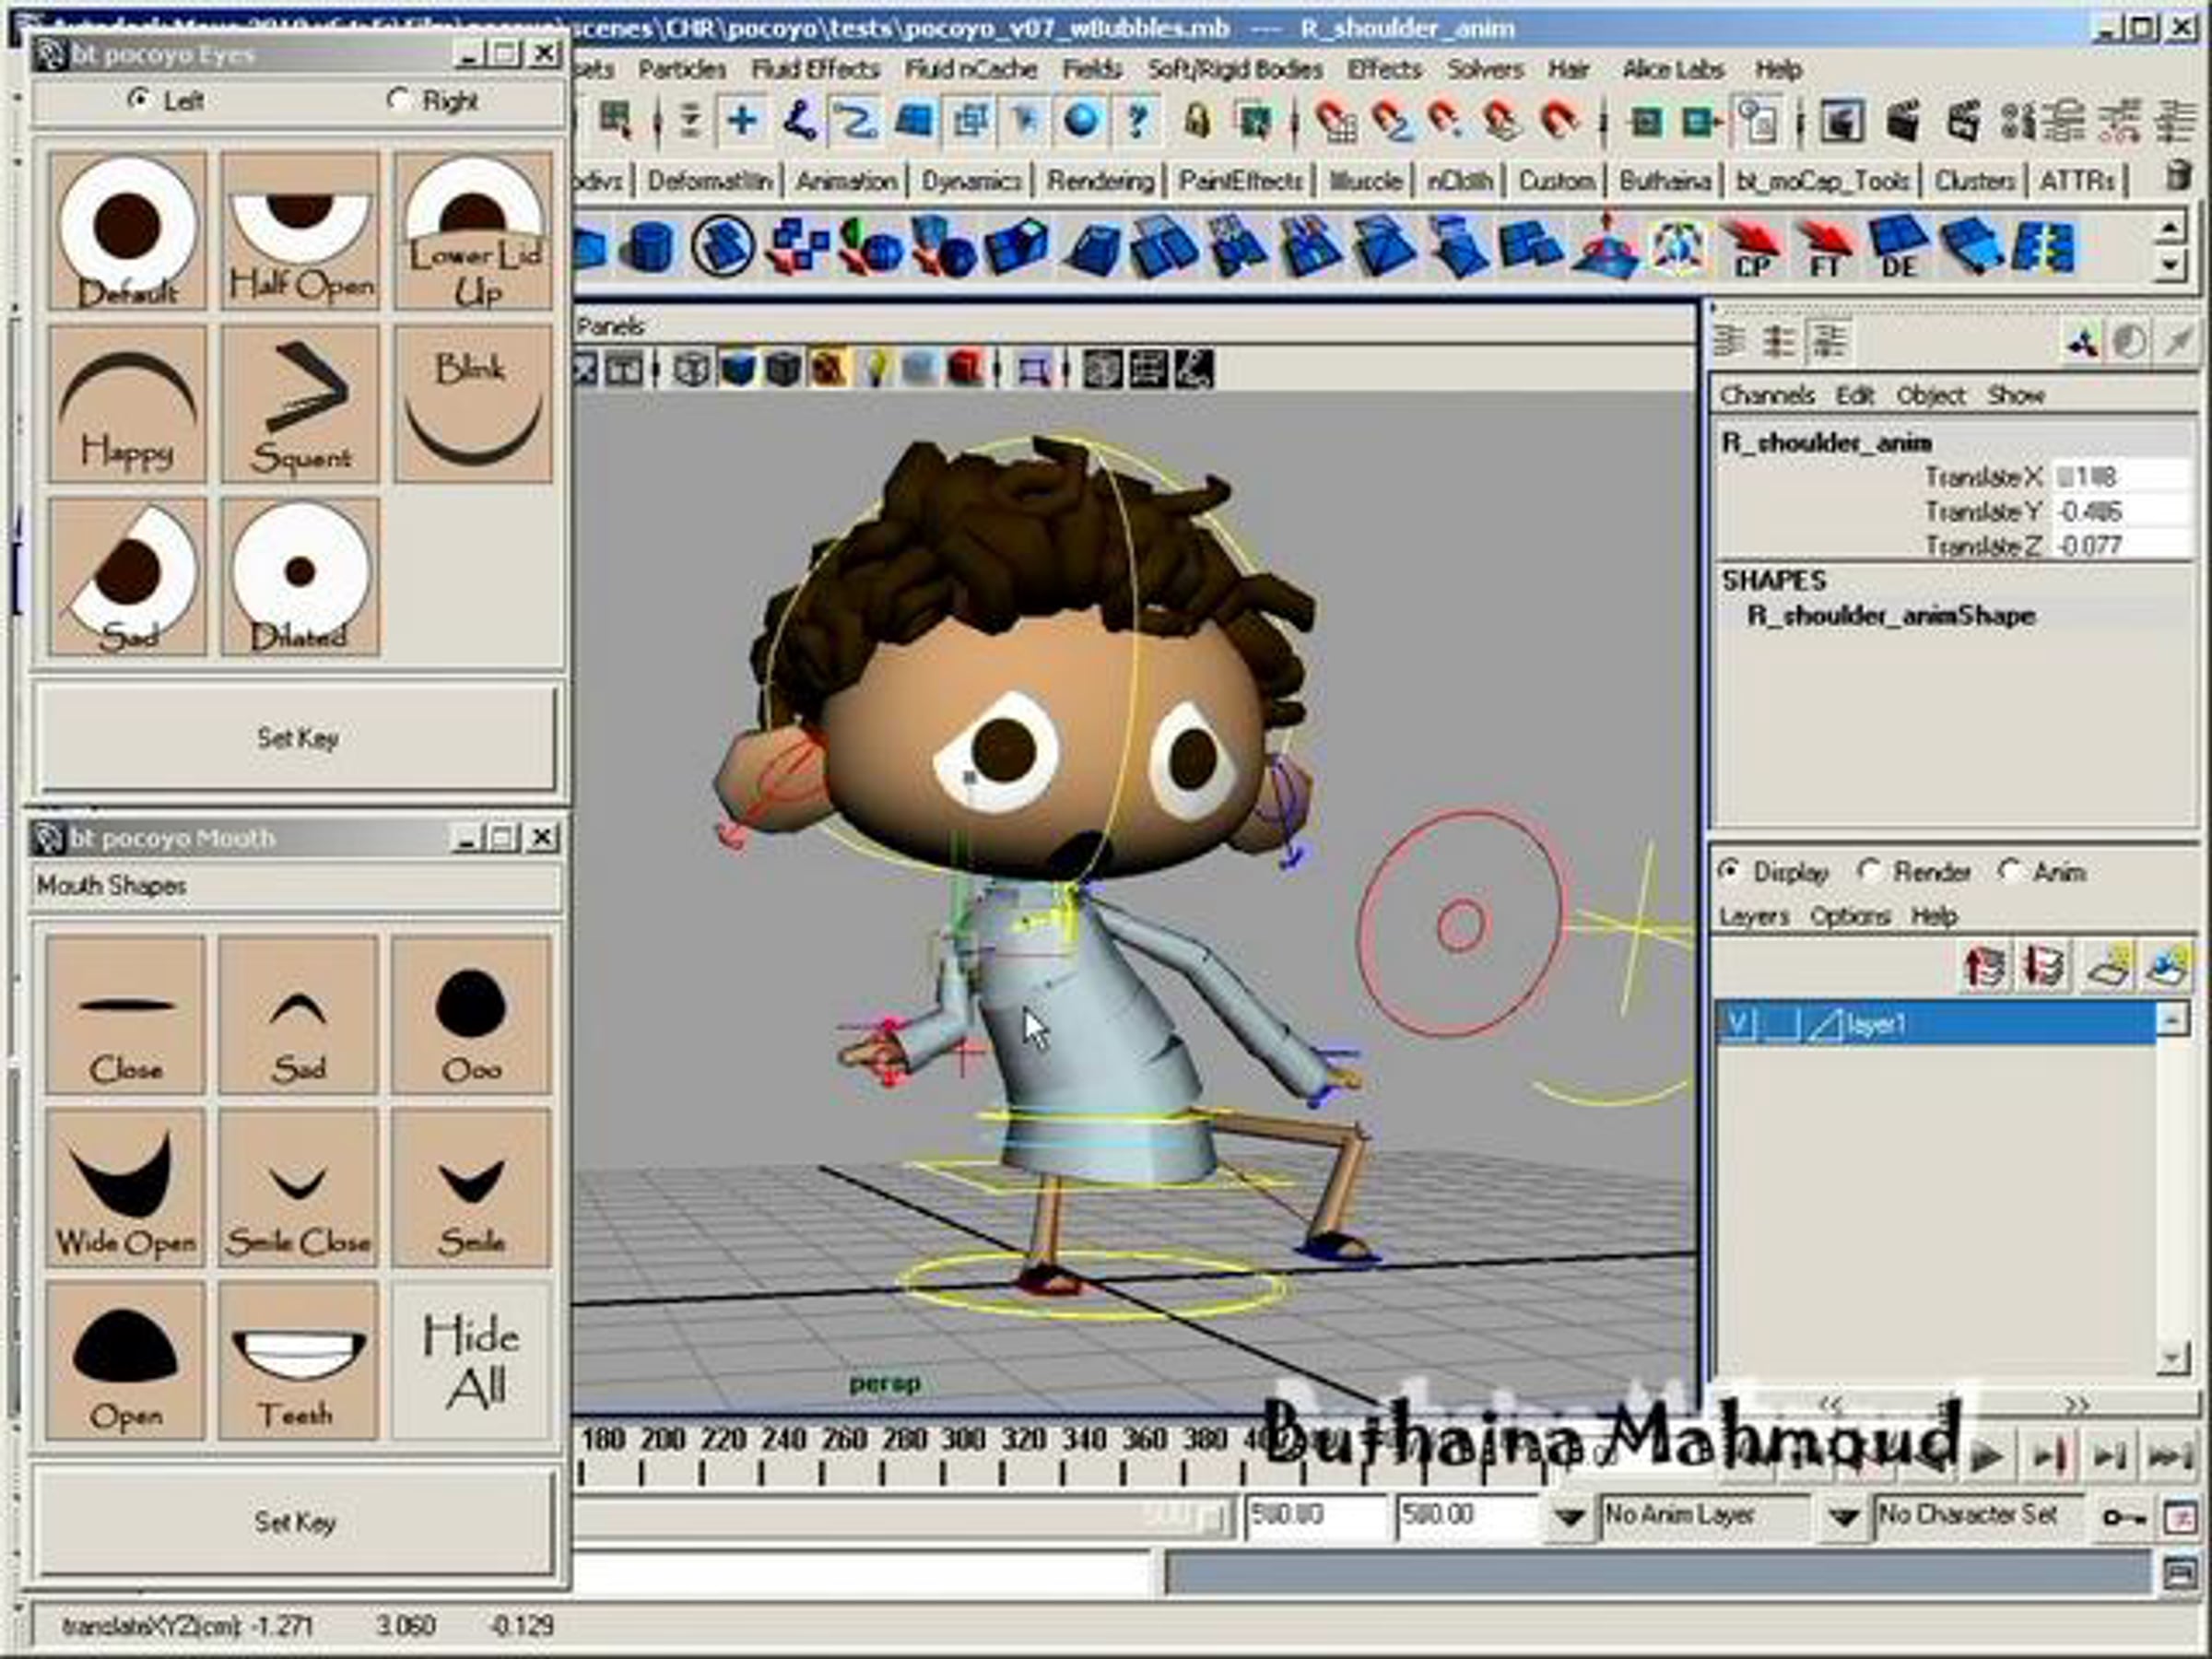Select the Squent eye shape
The width and height of the screenshot is (2212, 1659).
pos(300,404)
